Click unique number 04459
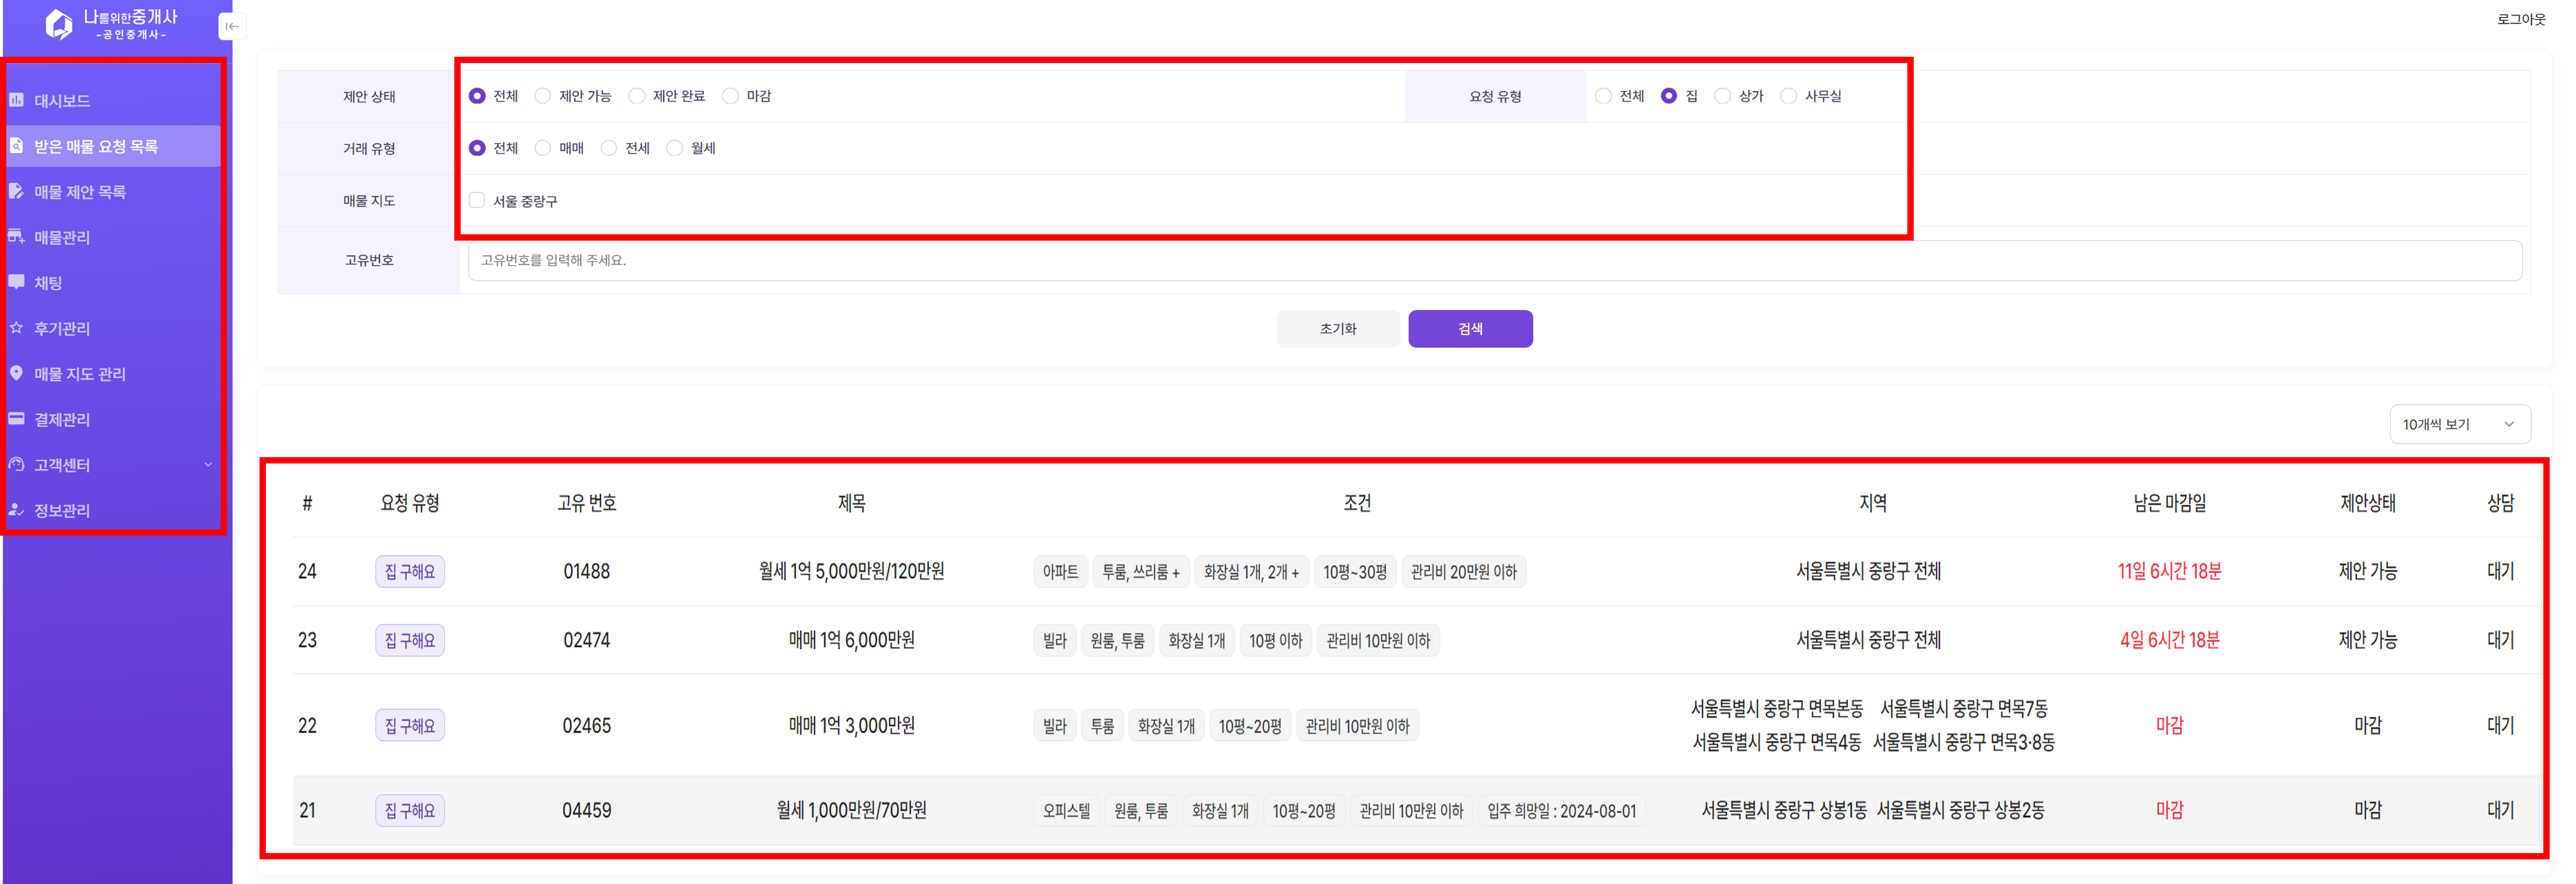2576x884 pixels. pyautogui.click(x=587, y=810)
